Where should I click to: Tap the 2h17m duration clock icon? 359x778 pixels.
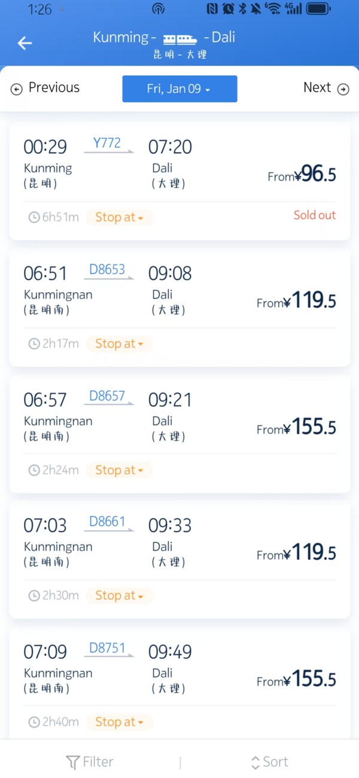coord(34,344)
